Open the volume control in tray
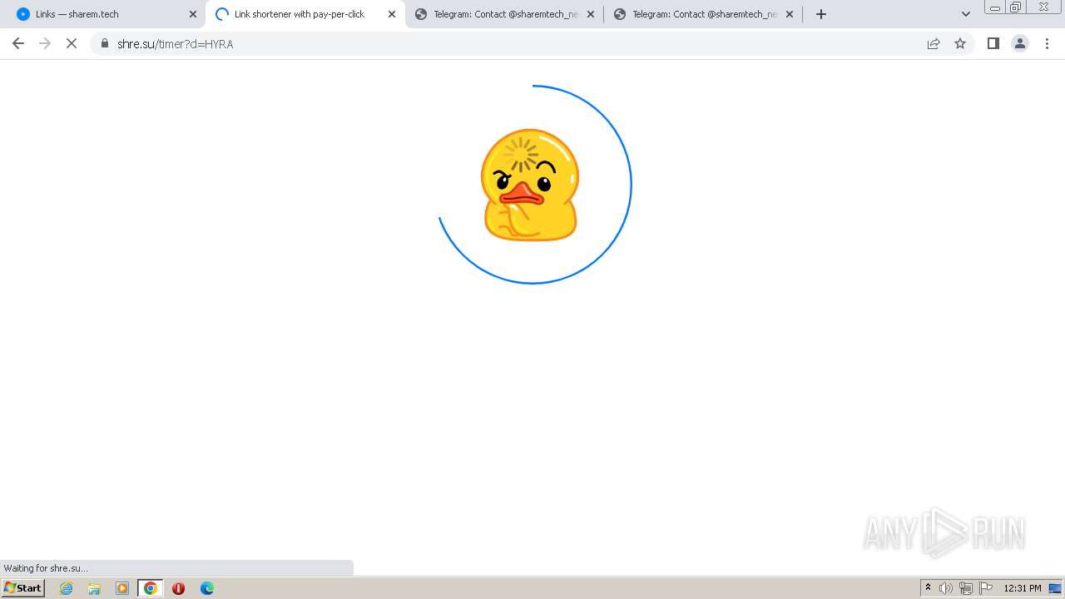1065x599 pixels. coord(946,588)
